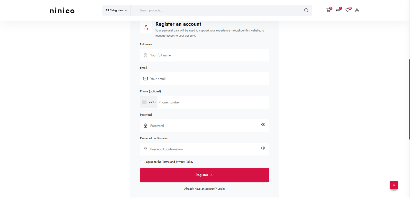Focus the Search products field
The height and width of the screenshot is (198, 410).
[x=218, y=10]
